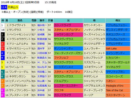The width and height of the screenshot is (131, 98).
Task: Click dam cell ユメノラッキー
Action: [94, 48]
